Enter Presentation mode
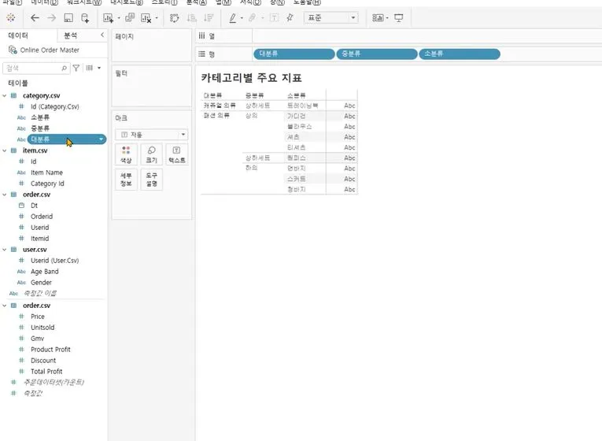 click(399, 17)
